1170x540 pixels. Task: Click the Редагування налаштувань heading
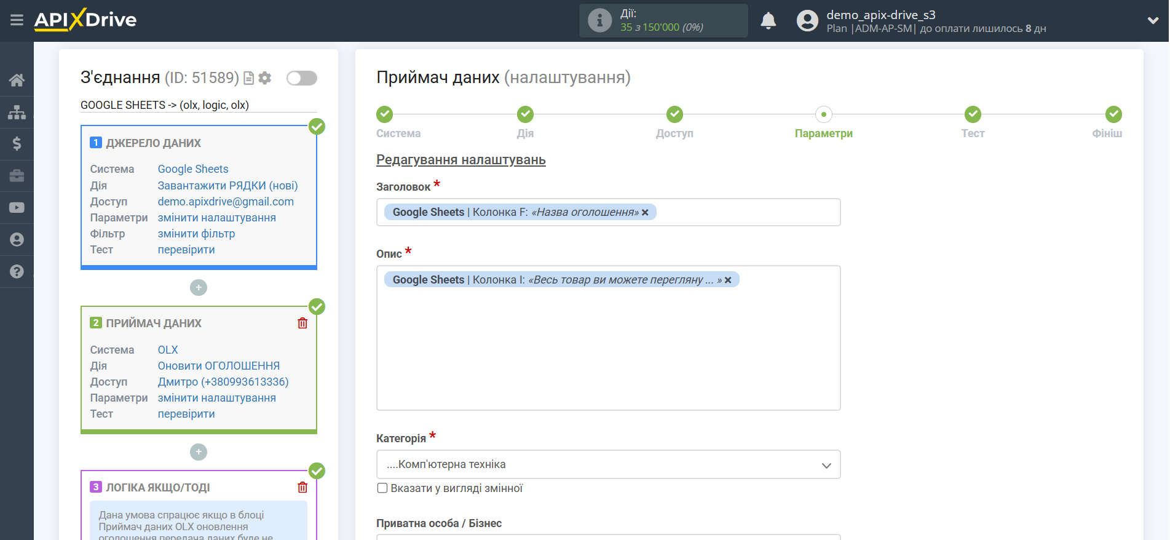(461, 160)
